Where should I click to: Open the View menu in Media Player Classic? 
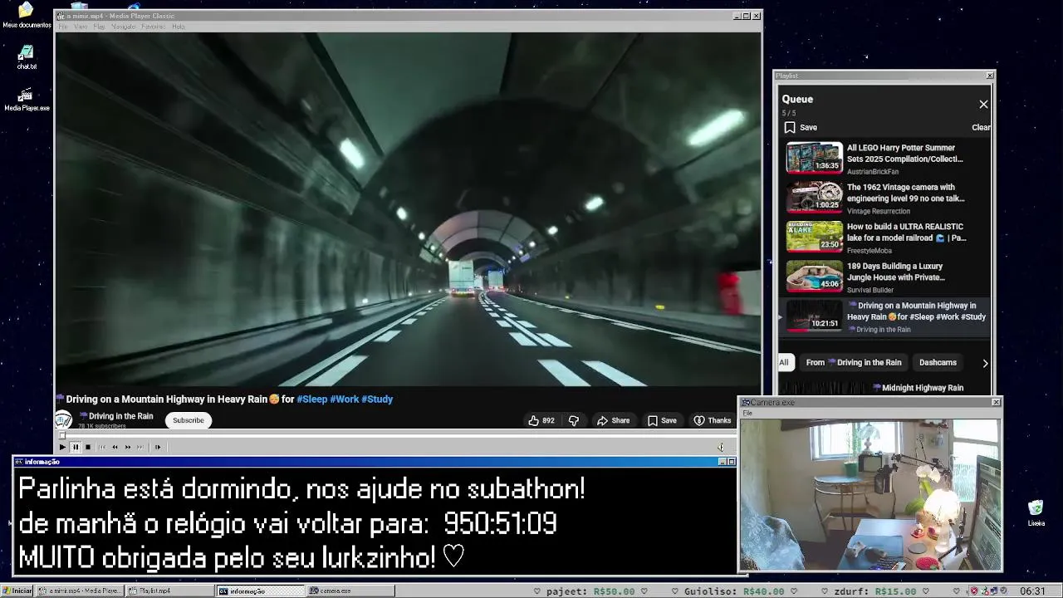(x=81, y=27)
